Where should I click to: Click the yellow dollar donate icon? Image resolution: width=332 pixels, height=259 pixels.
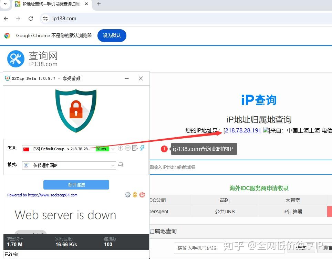click(135, 195)
